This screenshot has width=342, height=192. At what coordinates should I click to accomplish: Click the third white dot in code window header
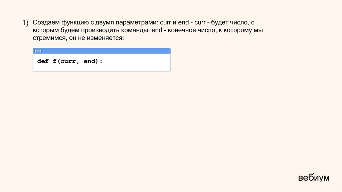click(41, 51)
